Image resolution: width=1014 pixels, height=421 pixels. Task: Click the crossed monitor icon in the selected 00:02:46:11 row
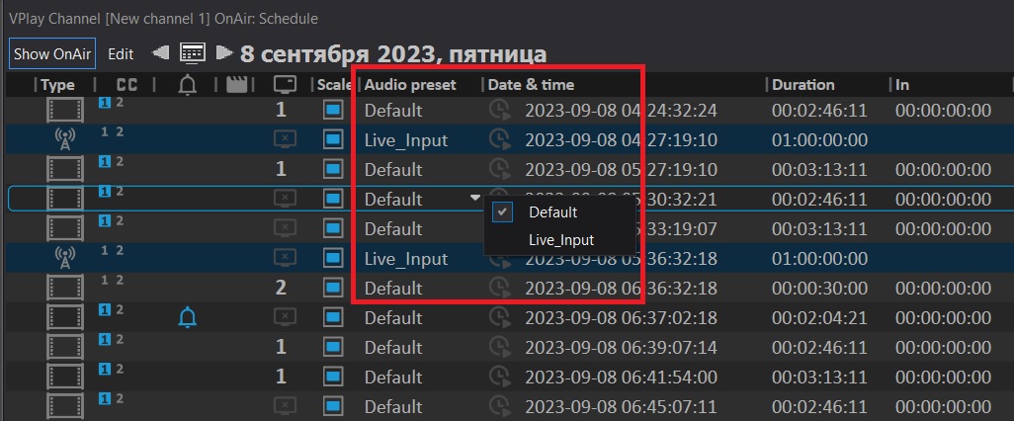[x=286, y=200]
